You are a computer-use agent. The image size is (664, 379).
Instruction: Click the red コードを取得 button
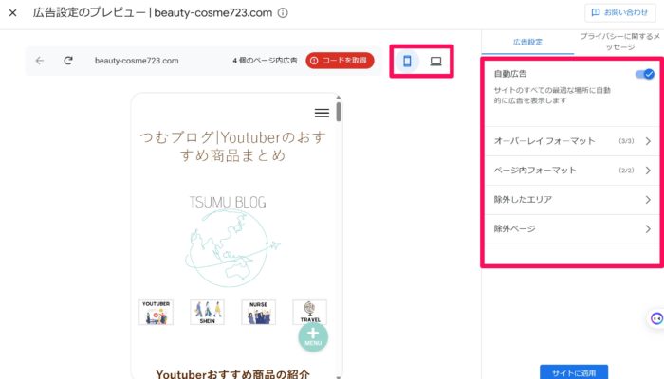(x=340, y=61)
